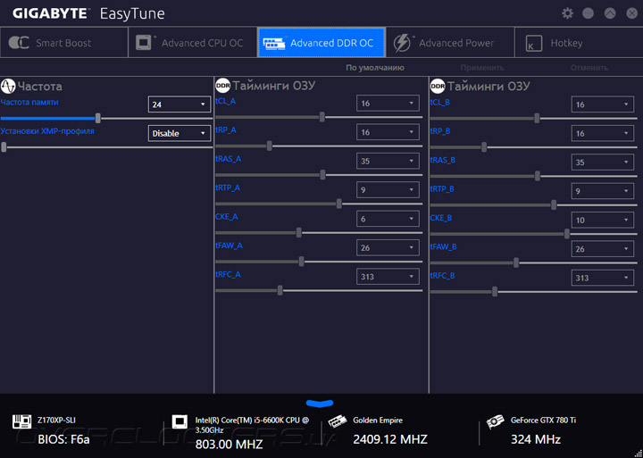Image resolution: width=643 pixels, height=458 pixels.
Task: Open the tCL_B dropdown
Action: [603, 104]
